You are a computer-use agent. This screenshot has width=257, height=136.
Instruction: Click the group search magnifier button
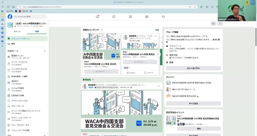(213, 24)
